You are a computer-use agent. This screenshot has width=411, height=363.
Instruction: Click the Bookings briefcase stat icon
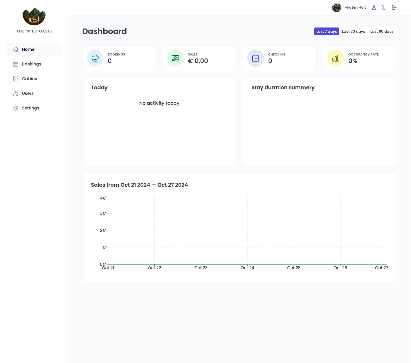[95, 58]
